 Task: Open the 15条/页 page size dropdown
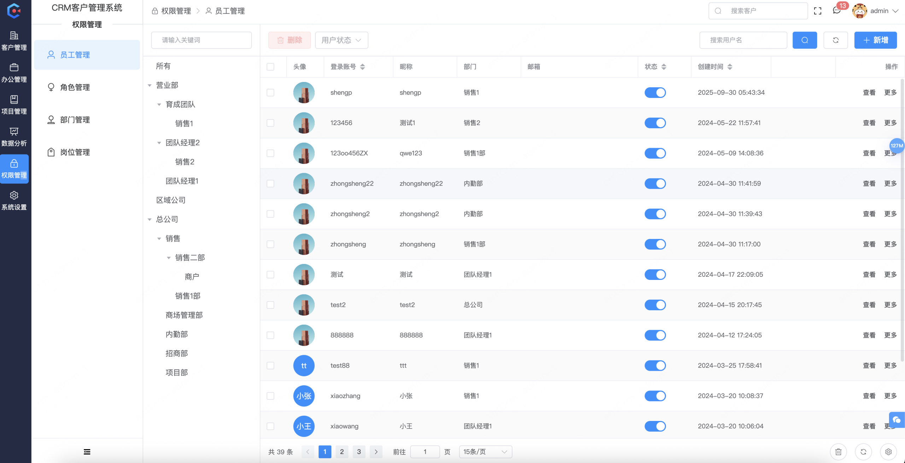click(x=485, y=451)
